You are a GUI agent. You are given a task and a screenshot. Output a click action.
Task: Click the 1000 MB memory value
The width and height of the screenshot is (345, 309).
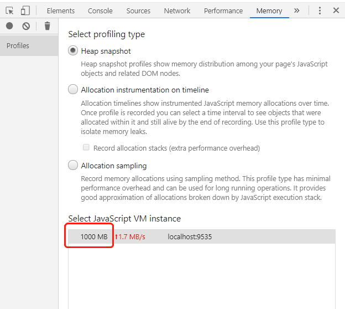tap(94, 236)
